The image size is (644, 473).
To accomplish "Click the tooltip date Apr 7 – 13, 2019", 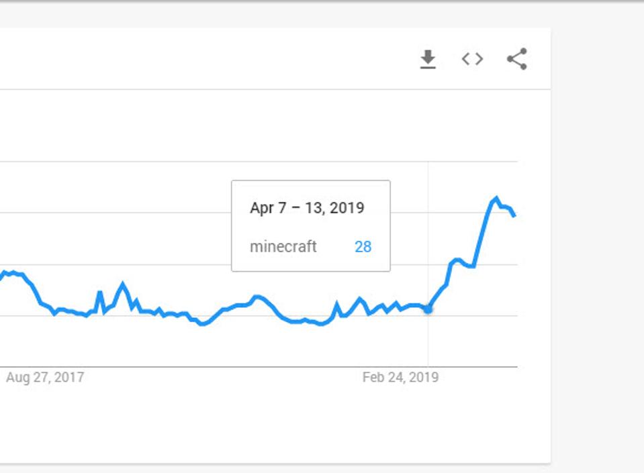I will (307, 208).
